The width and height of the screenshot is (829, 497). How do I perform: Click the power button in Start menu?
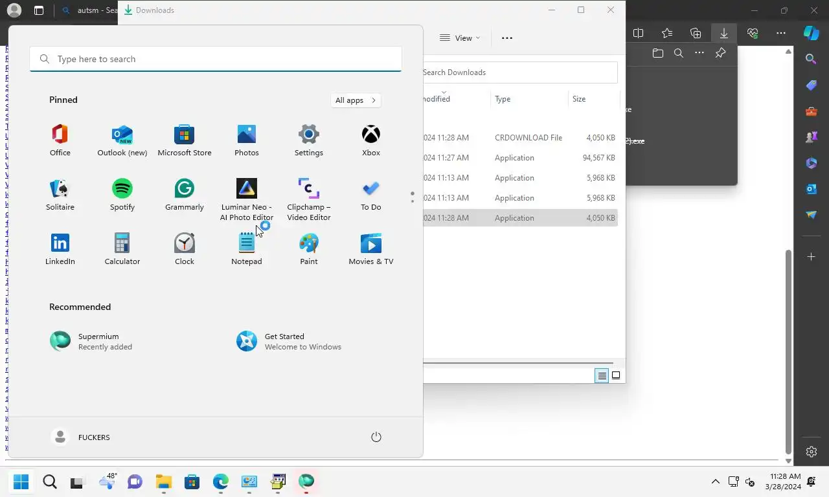376,437
